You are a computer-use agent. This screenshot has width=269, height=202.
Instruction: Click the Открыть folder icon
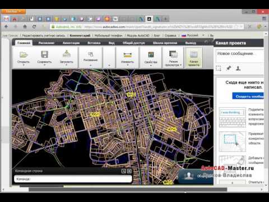click(x=24, y=54)
